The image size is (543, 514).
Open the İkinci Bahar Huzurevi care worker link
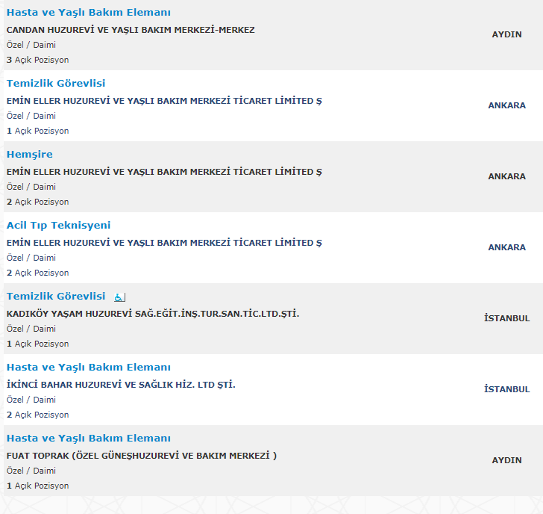pyautogui.click(x=89, y=368)
